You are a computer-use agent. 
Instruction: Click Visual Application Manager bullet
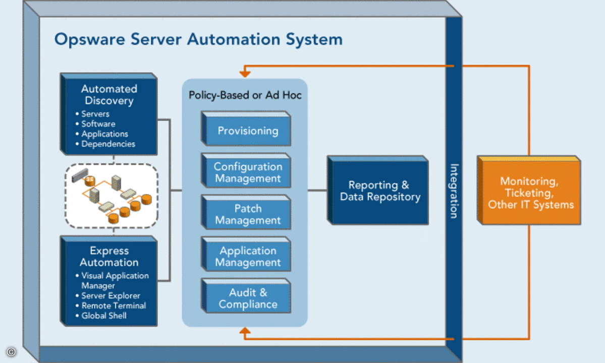(x=113, y=280)
